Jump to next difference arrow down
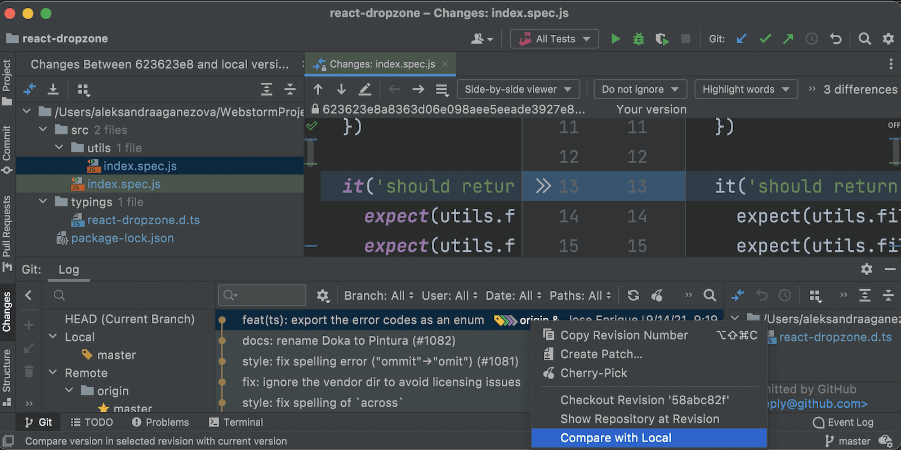The height and width of the screenshot is (450, 901). (341, 89)
